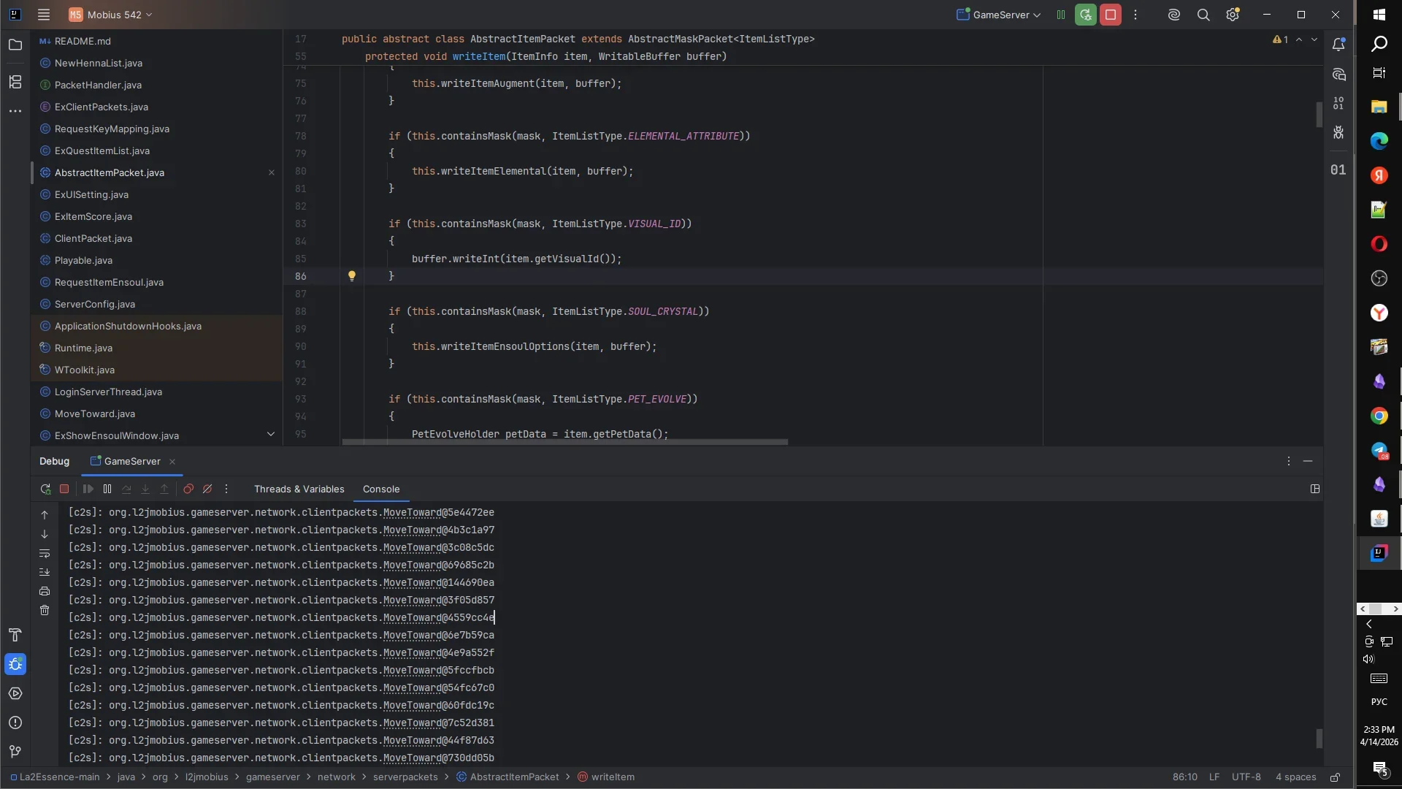Rerun debug from Debug panel toolbar
Viewport: 1402px width, 789px height.
pos(45,489)
